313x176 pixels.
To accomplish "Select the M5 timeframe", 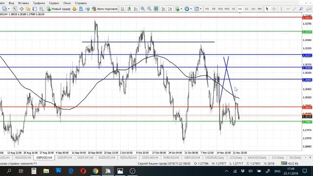I will point(214,9).
